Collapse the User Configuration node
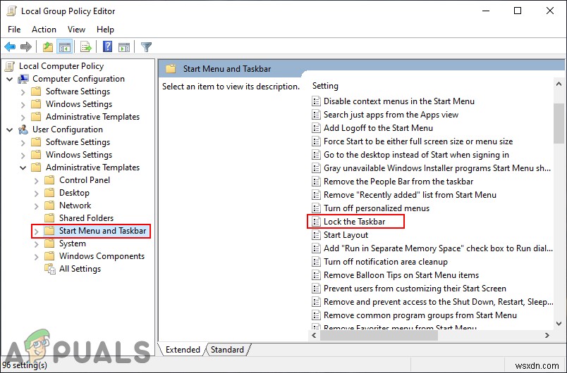 tap(10, 130)
